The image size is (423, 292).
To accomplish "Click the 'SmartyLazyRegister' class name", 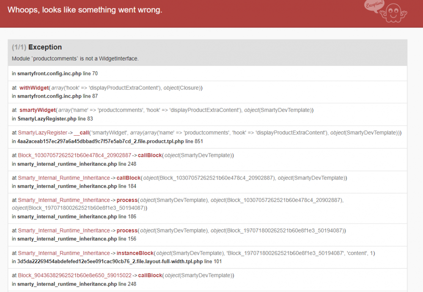I will (x=42, y=133).
